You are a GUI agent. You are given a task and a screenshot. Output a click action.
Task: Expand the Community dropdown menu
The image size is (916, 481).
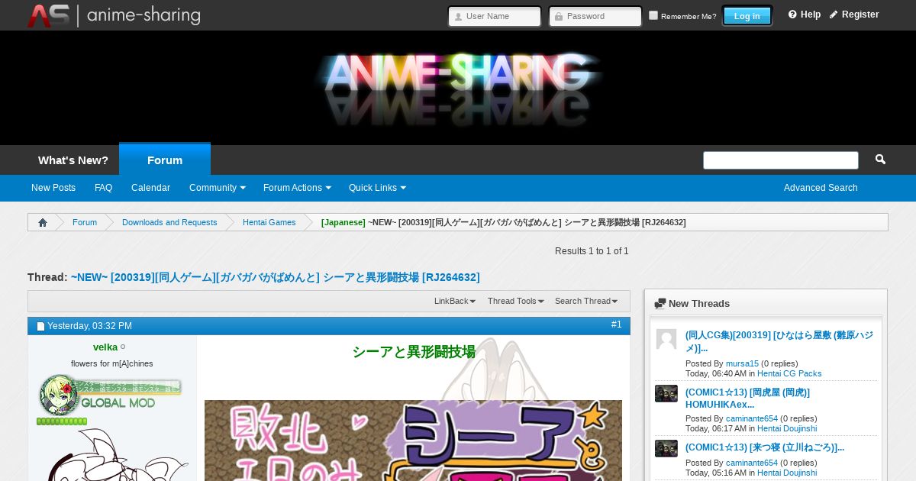click(x=218, y=188)
